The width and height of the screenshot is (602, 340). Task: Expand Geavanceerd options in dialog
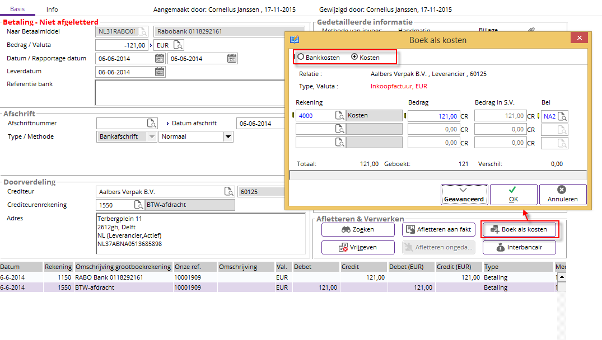[464, 194]
